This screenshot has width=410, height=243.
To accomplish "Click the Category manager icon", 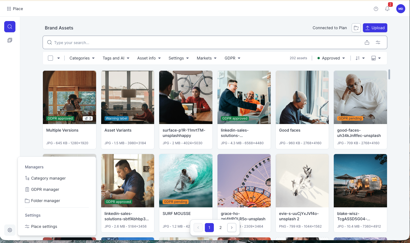I will pyautogui.click(x=27, y=178).
